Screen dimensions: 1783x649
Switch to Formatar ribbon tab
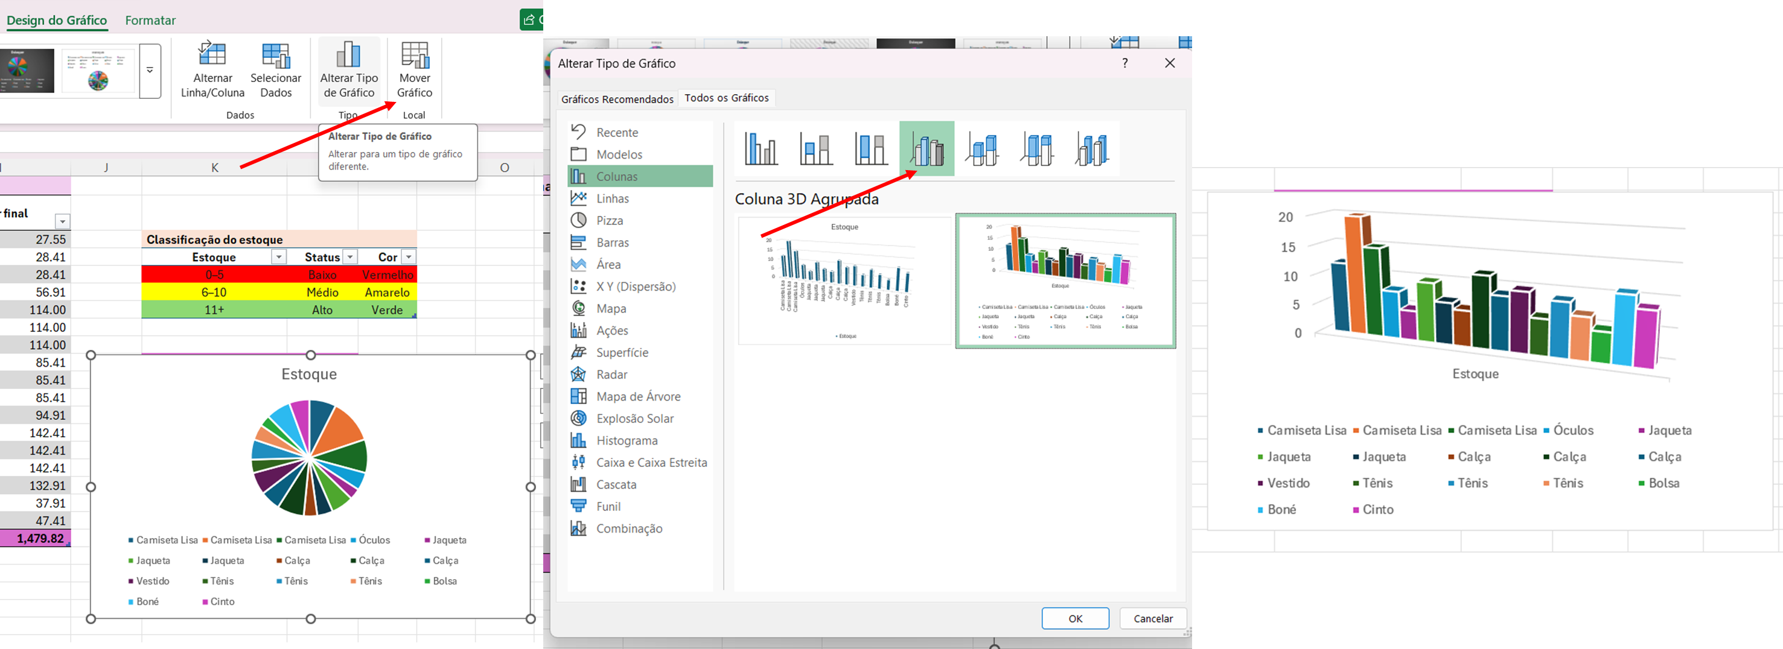(150, 20)
